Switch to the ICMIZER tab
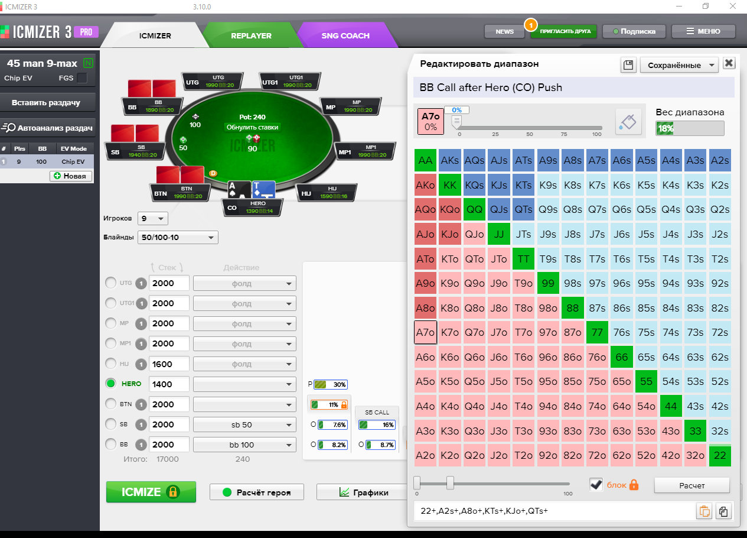Screen dimensions: 747x538 coord(155,35)
